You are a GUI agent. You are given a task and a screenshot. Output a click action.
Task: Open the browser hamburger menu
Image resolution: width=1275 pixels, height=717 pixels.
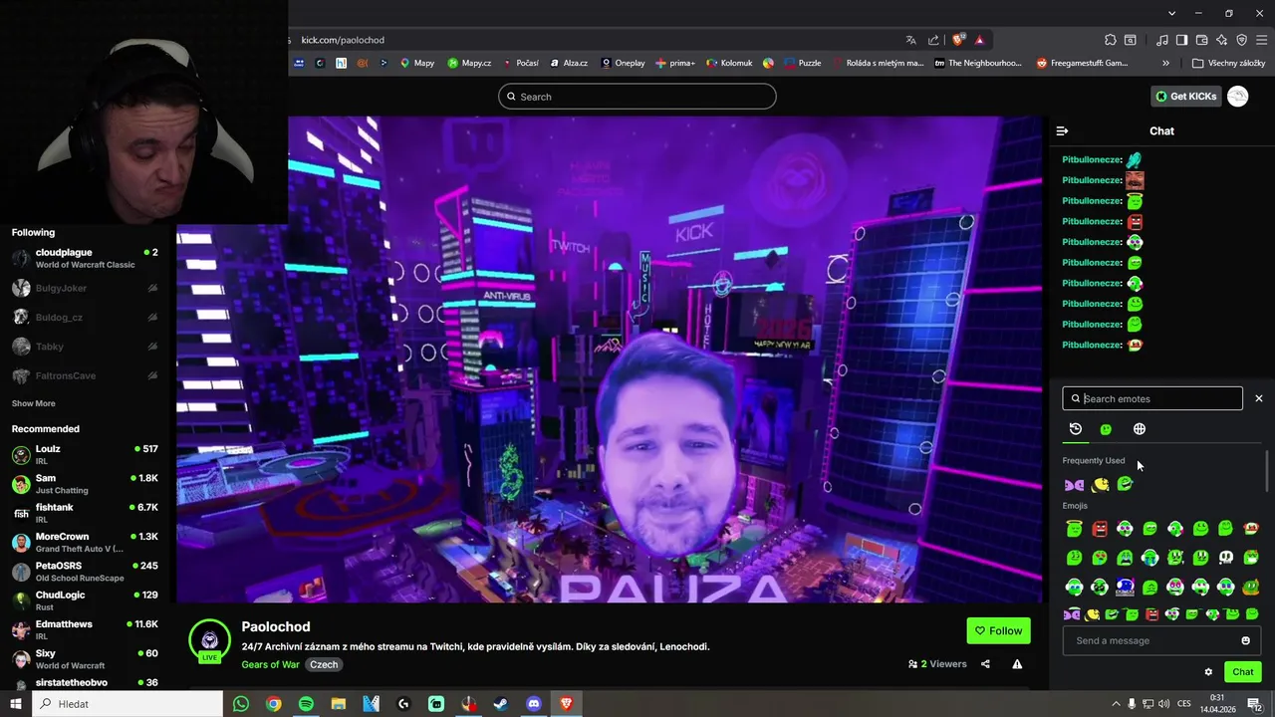click(1262, 40)
